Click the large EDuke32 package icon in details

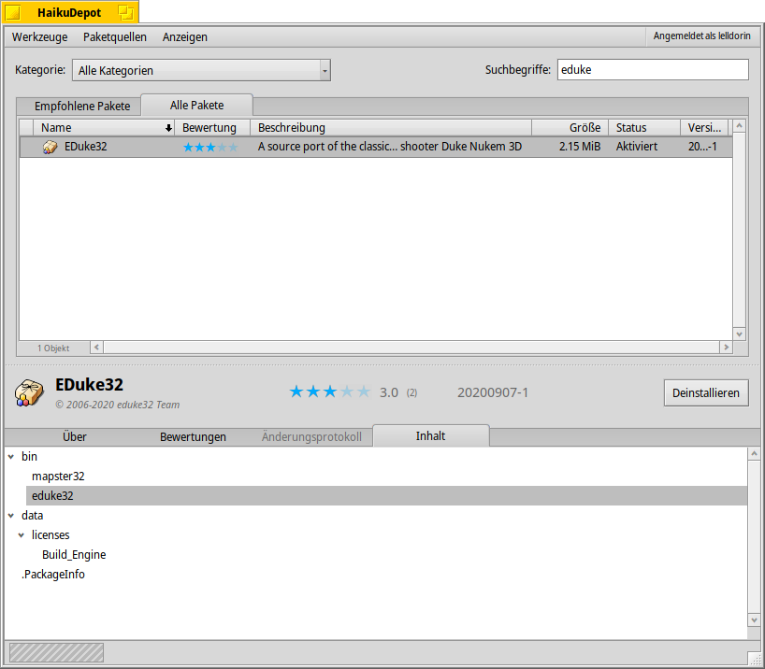pos(29,392)
